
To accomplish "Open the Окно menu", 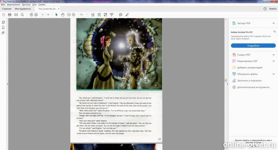I will point(35,5).
